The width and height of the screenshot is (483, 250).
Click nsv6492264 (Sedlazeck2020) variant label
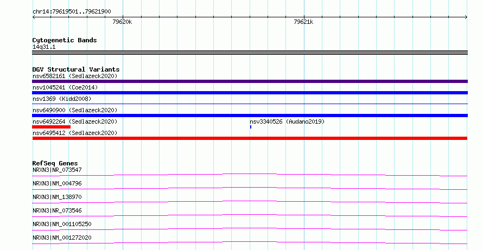(x=75, y=121)
